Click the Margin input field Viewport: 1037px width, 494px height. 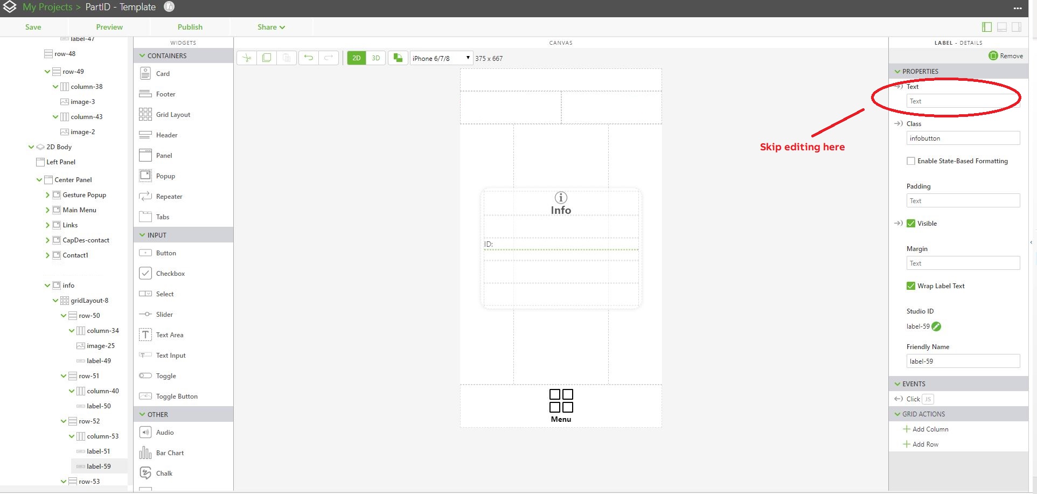pyautogui.click(x=963, y=263)
